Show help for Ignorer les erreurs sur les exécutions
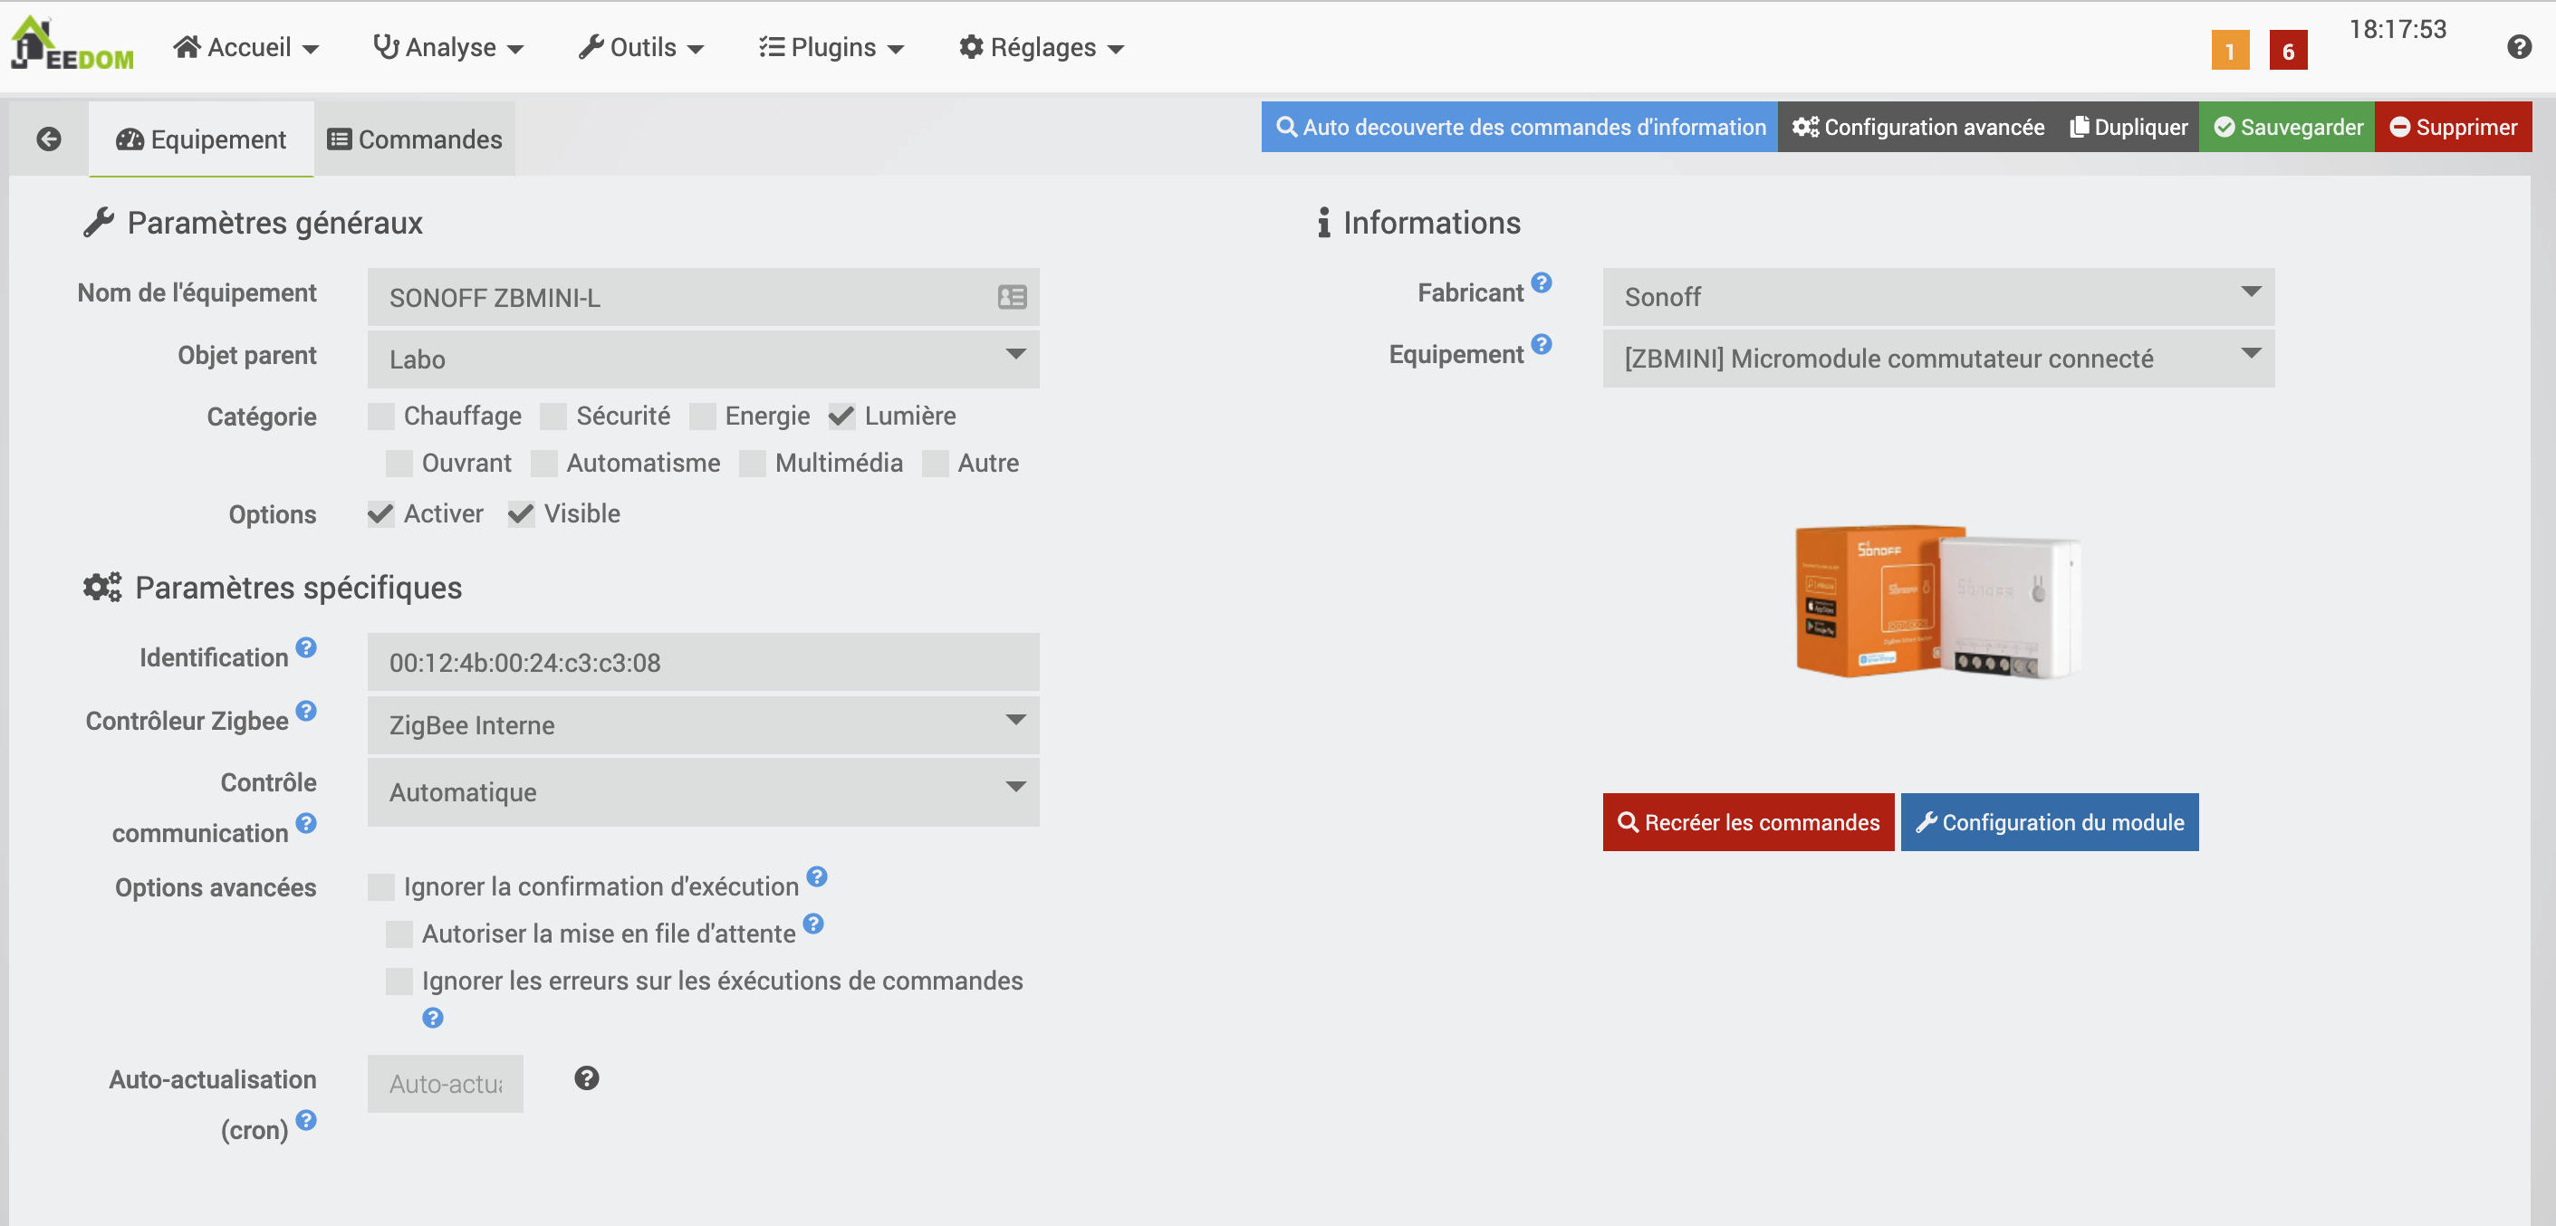Image resolution: width=2556 pixels, height=1226 pixels. point(433,1018)
